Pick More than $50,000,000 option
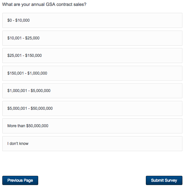 pyautogui.click(x=92, y=126)
